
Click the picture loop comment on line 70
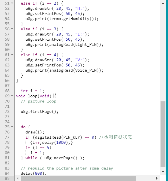[38, 101]
